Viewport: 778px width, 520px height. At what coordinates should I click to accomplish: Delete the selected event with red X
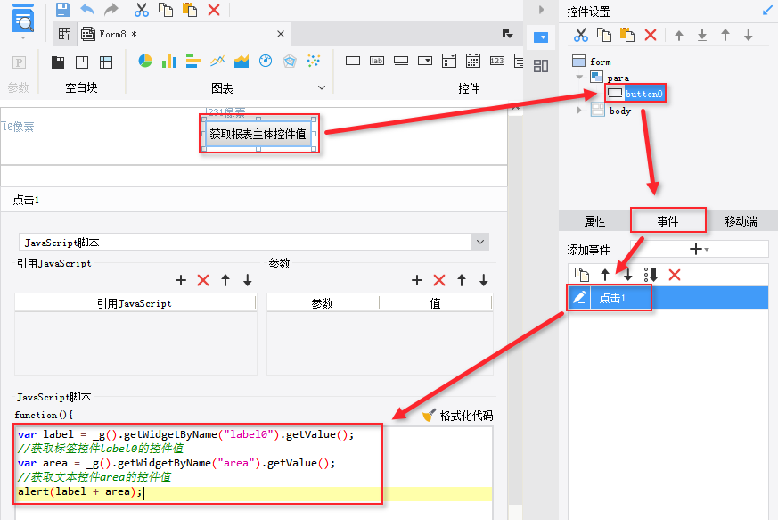click(x=675, y=275)
